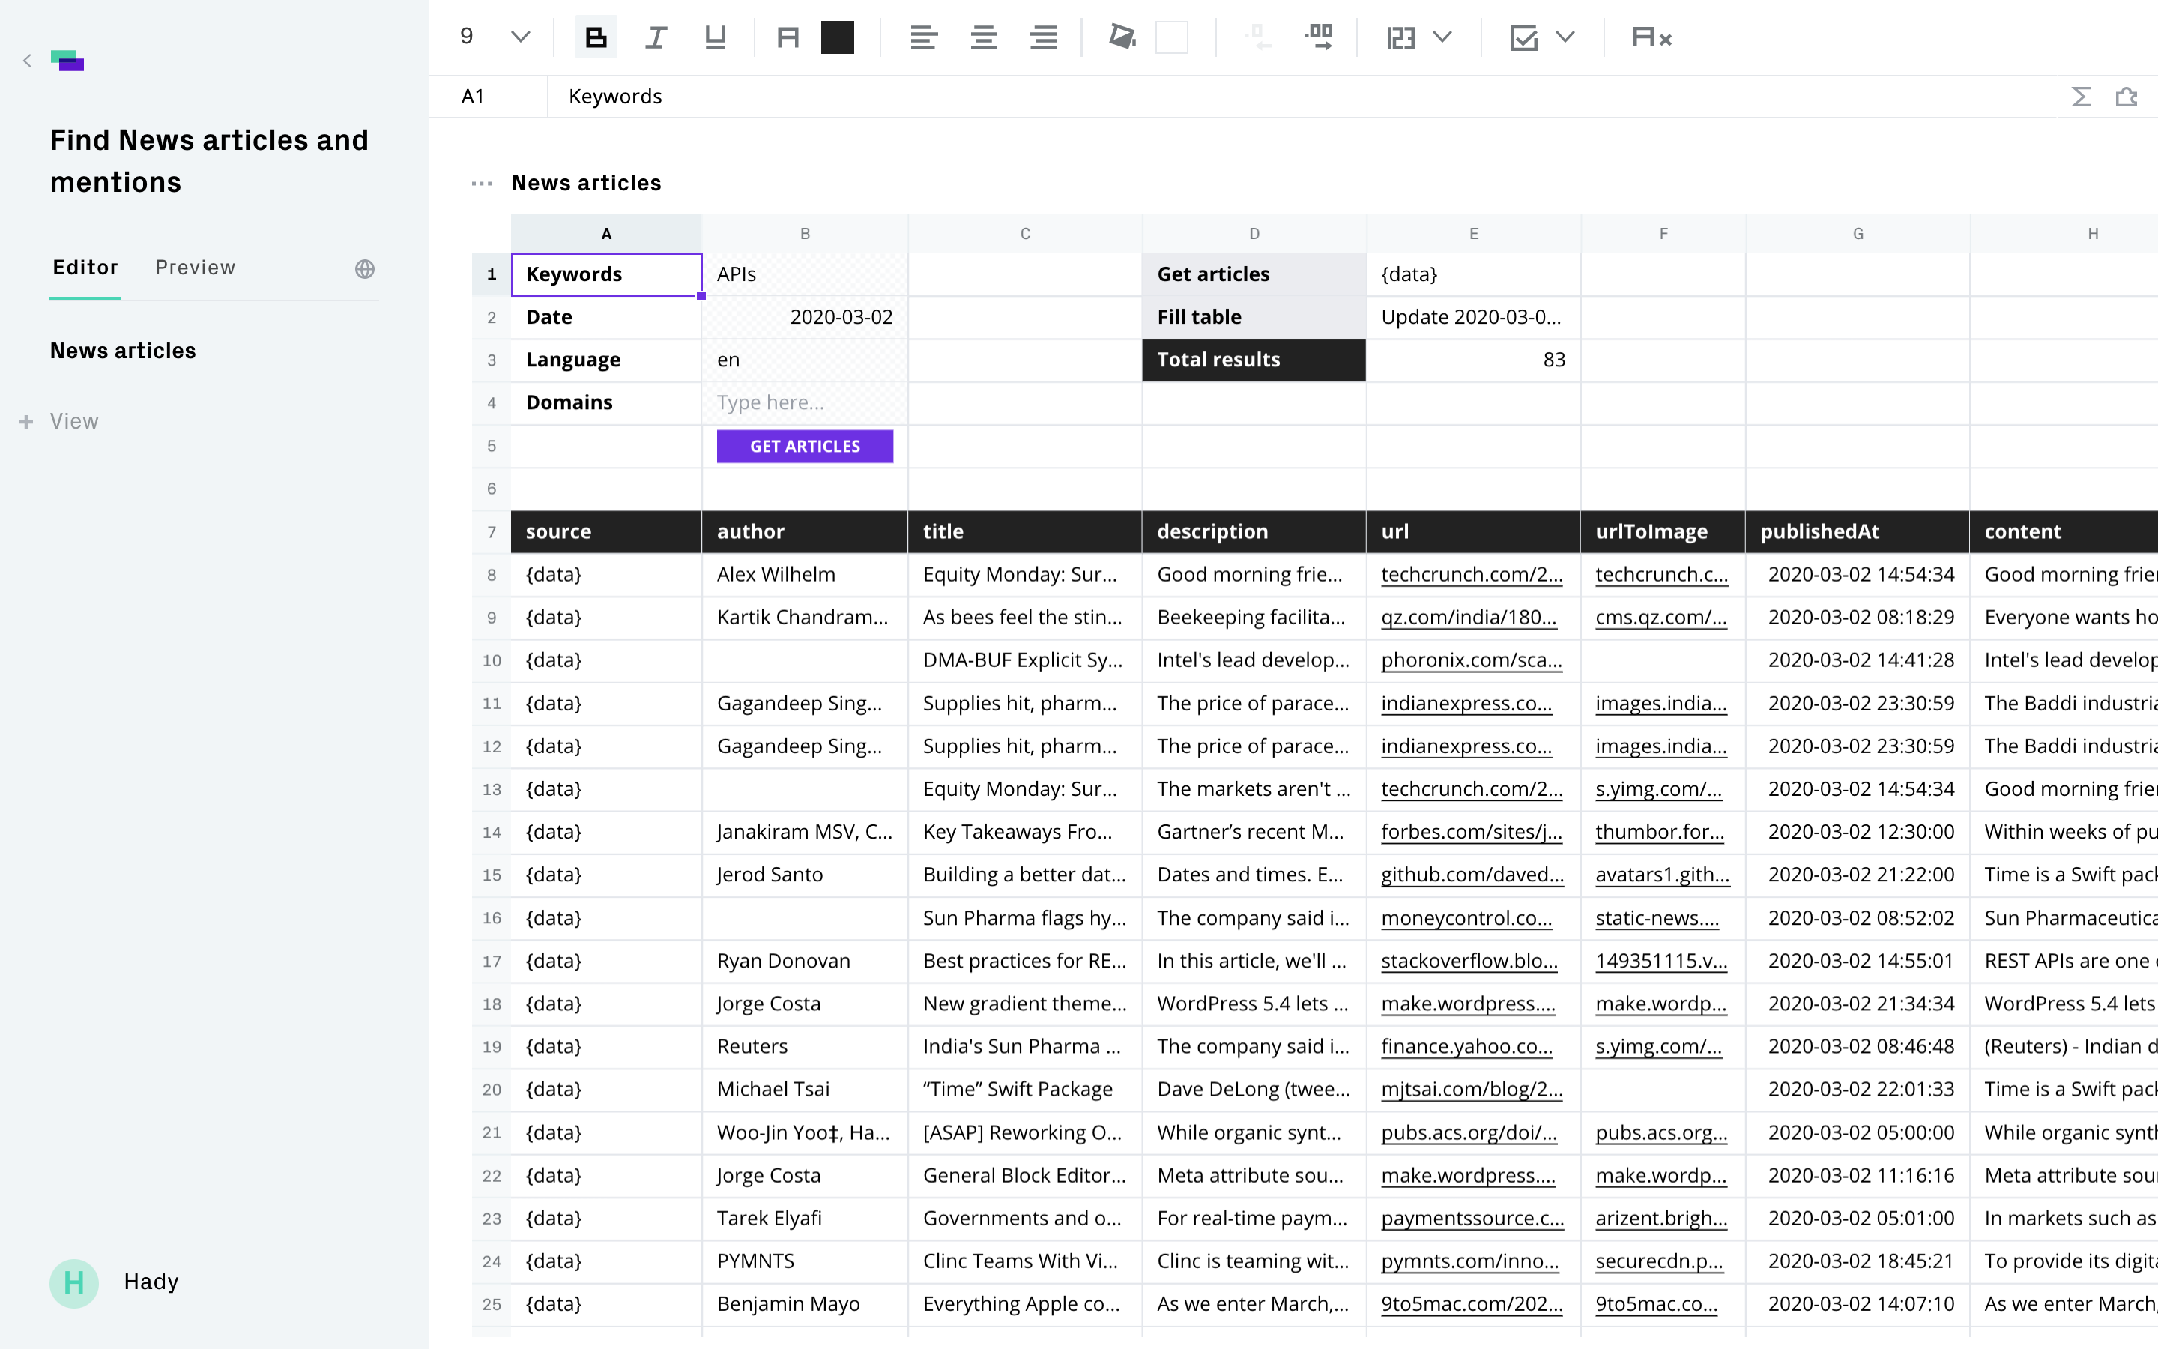Click the center align icon
Screen dimensions: 2158x1349
point(982,37)
